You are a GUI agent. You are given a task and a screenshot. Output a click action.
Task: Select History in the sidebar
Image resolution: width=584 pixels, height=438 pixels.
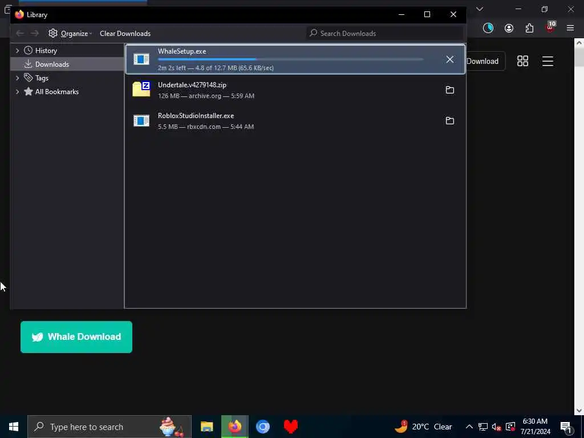(x=46, y=51)
